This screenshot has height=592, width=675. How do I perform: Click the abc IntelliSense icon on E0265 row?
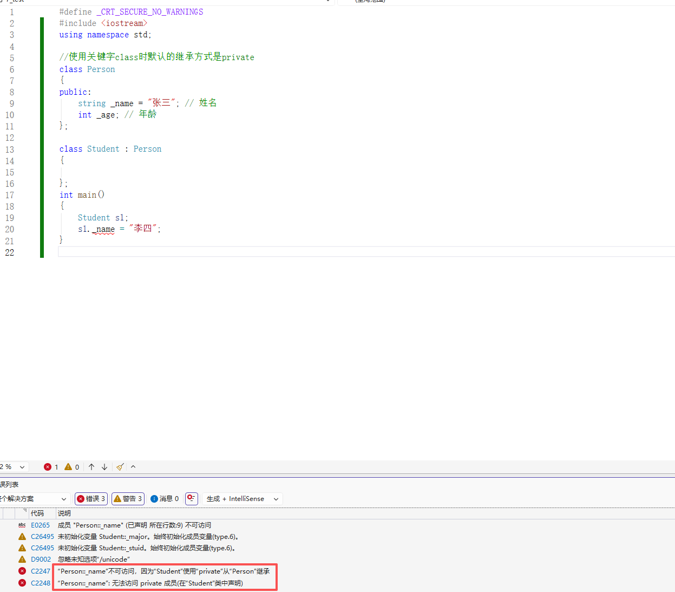coord(22,525)
